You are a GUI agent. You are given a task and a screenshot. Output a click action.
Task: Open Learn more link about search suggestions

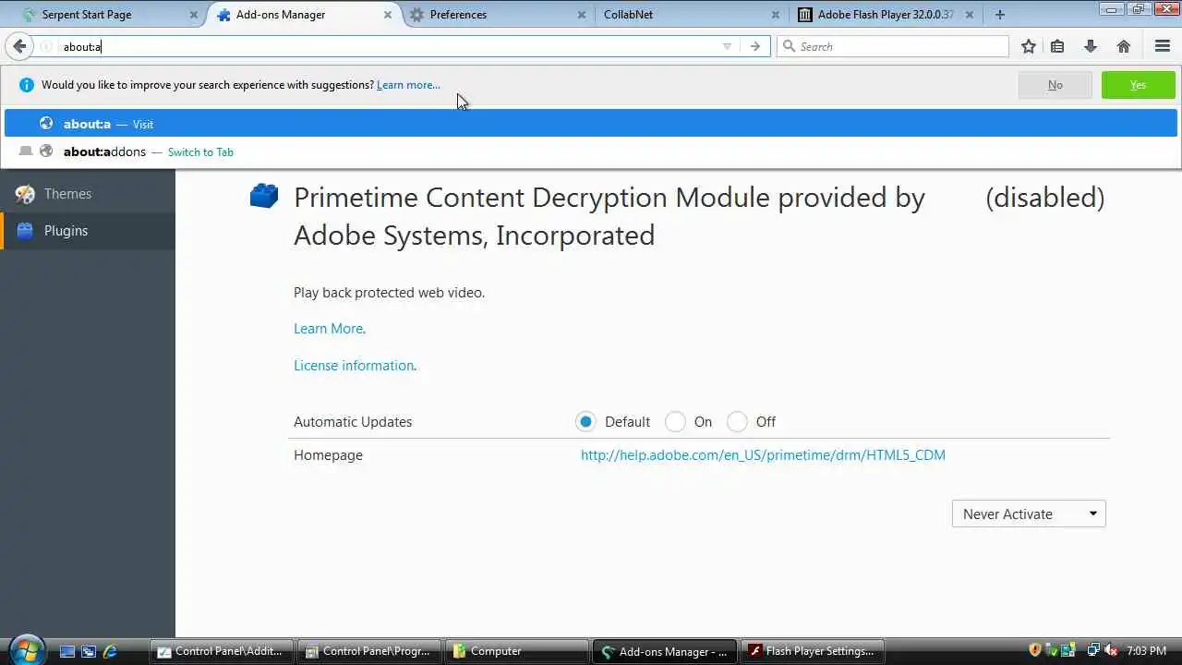pos(408,85)
